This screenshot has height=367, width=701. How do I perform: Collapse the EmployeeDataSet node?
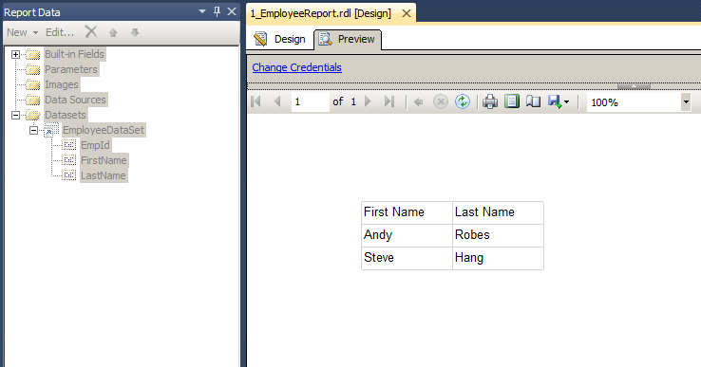[x=33, y=130]
